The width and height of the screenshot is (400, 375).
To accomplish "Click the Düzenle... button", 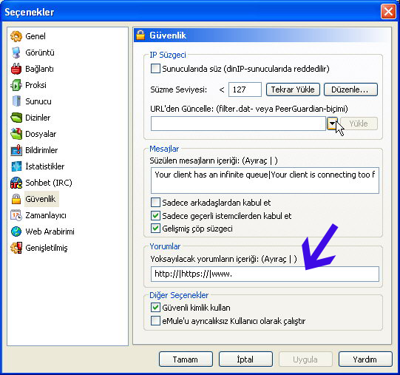I will [x=350, y=89].
